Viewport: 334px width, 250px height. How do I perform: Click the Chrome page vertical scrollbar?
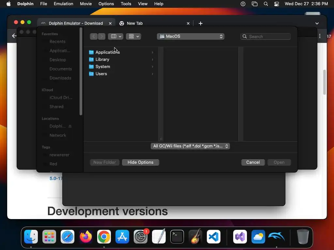325,82
